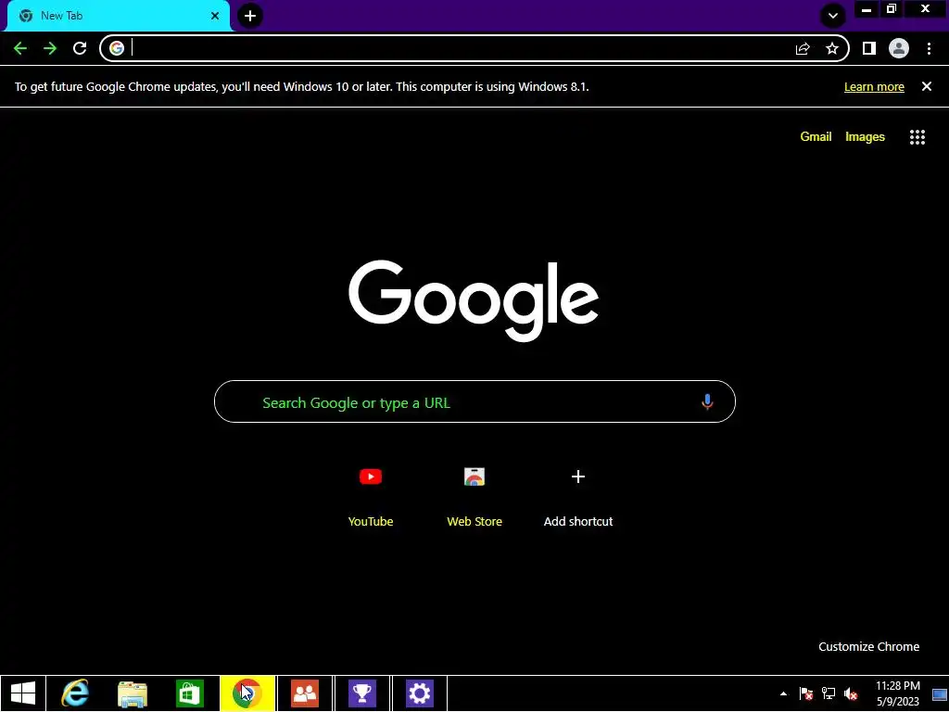
Task: Click the Chrome icon in the taskbar
Action: [x=247, y=693]
